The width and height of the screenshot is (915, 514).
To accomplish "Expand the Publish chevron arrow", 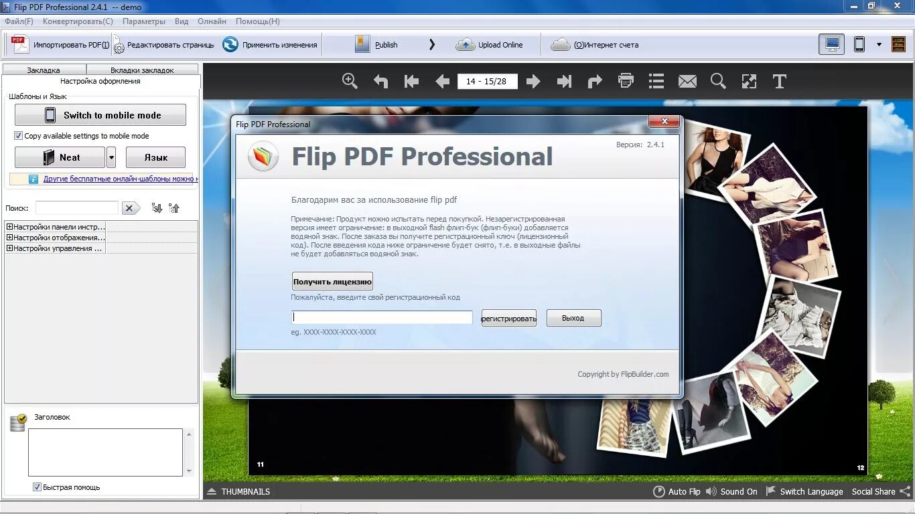I will pyautogui.click(x=432, y=45).
